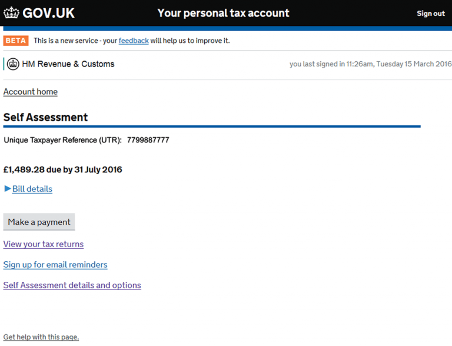The width and height of the screenshot is (452, 346).
Task: Open Self Assessment details and options
Action: pos(72,285)
